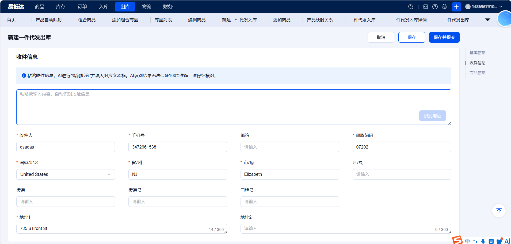
Task: Click the 保存 button
Action: pos(412,37)
